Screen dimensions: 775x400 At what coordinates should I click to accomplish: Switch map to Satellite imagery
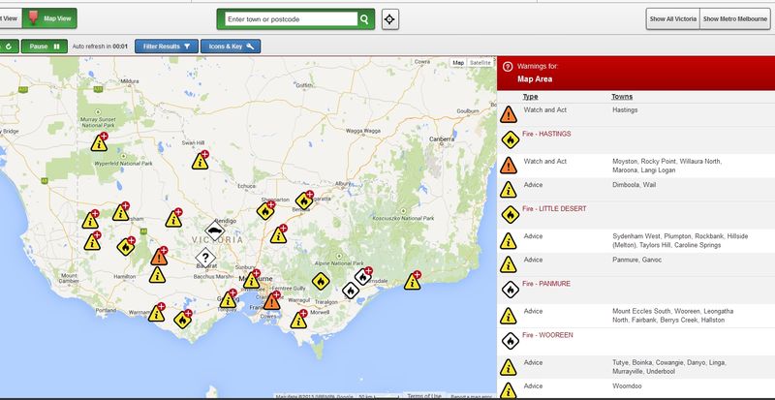(x=480, y=63)
